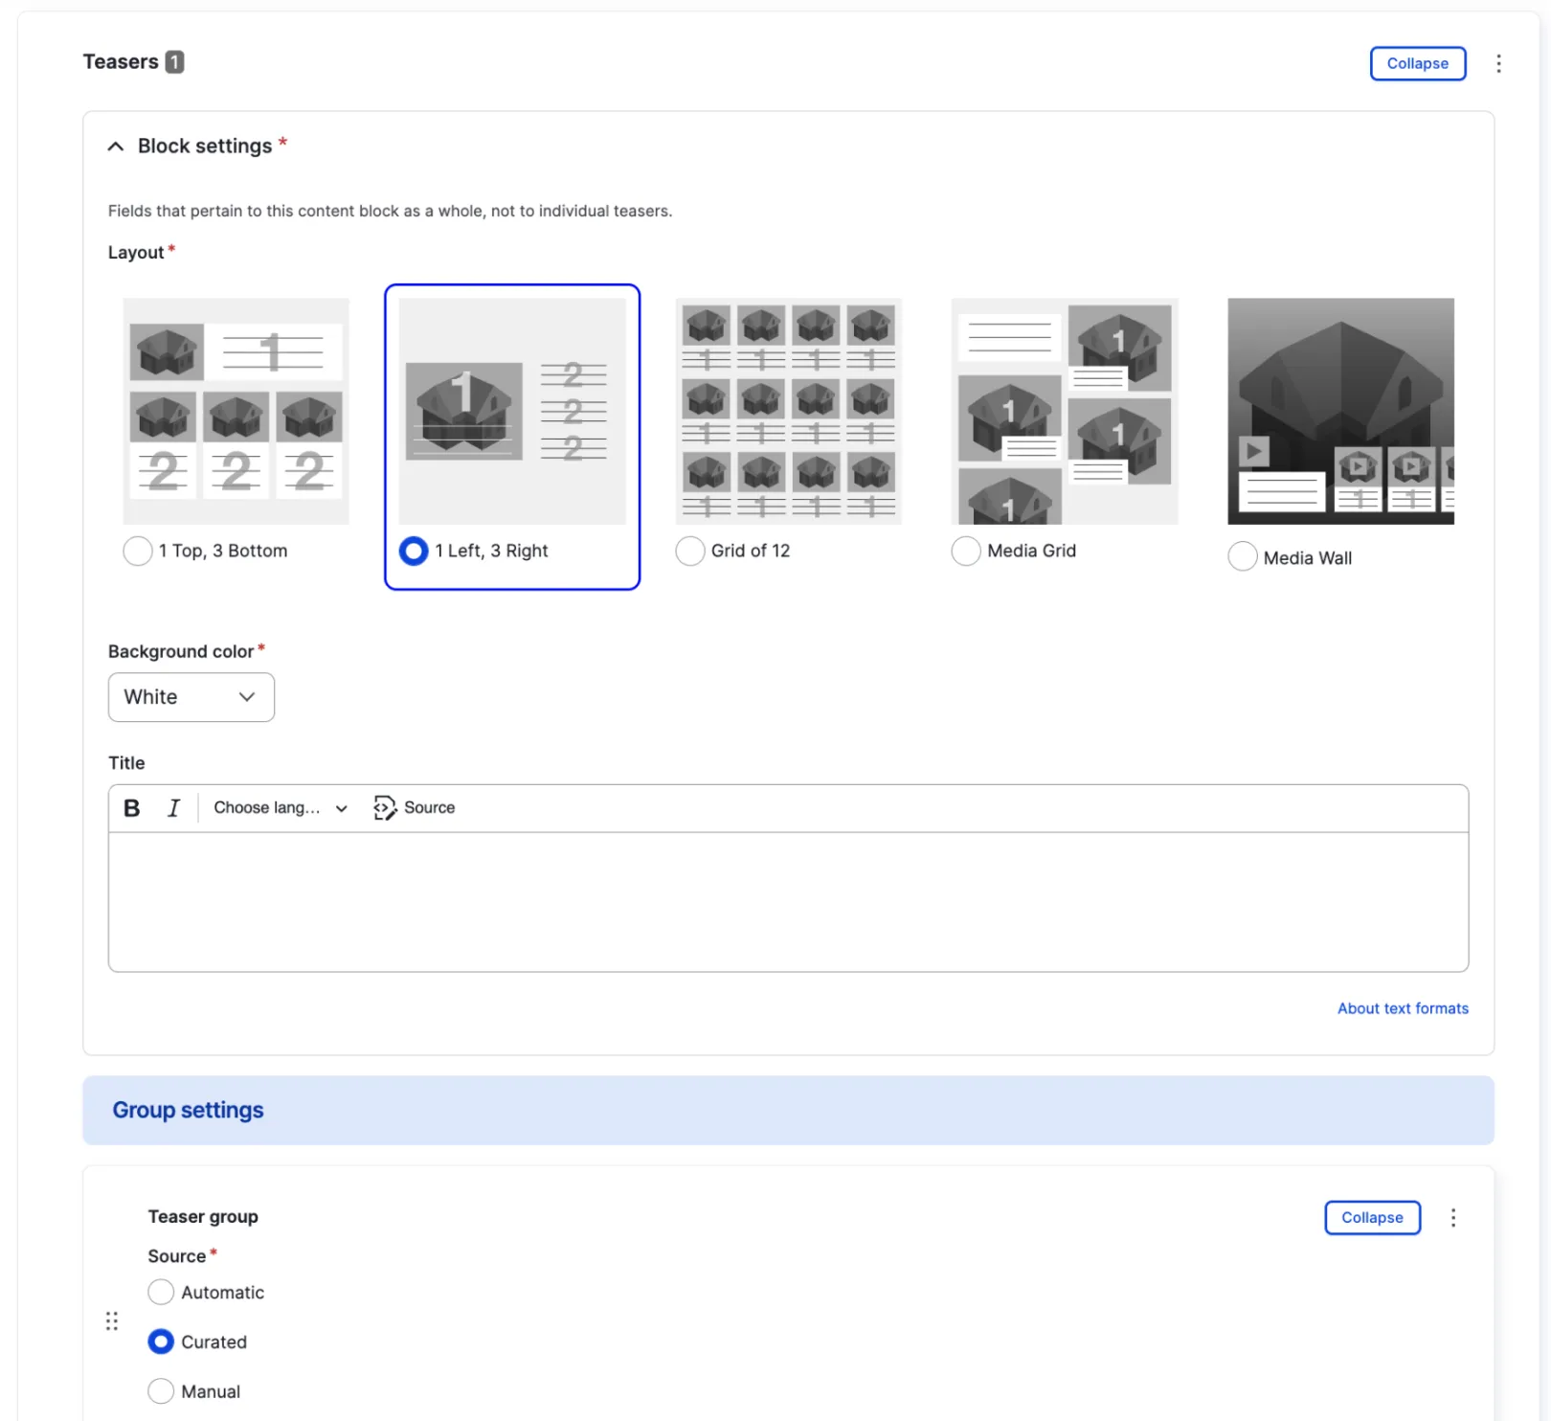This screenshot has width=1551, height=1421.
Task: Grab the Teaser group drag handle
Action: (111, 1320)
